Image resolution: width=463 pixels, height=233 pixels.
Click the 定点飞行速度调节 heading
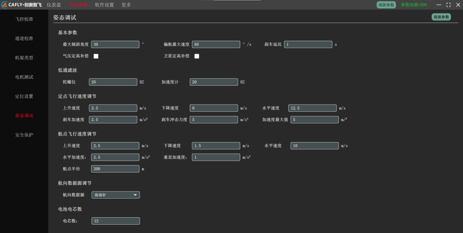click(77, 96)
